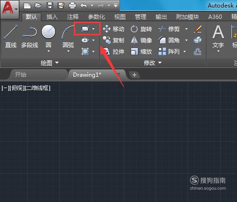
Task: Click the Array (阵列) tool
Action: click(x=169, y=51)
